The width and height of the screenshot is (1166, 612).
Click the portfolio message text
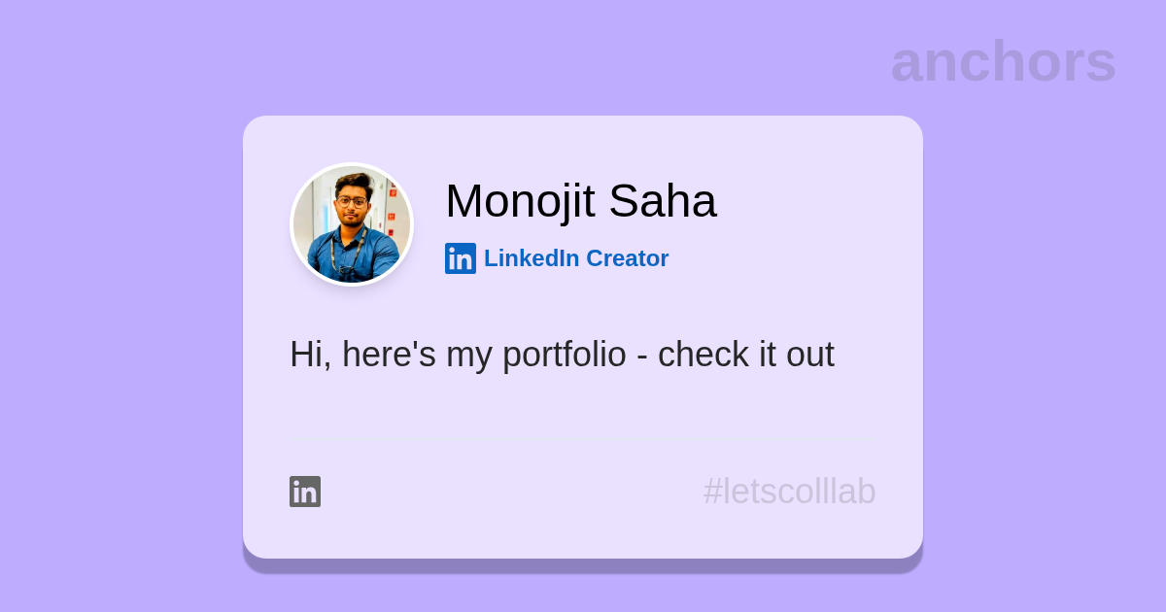pos(562,355)
